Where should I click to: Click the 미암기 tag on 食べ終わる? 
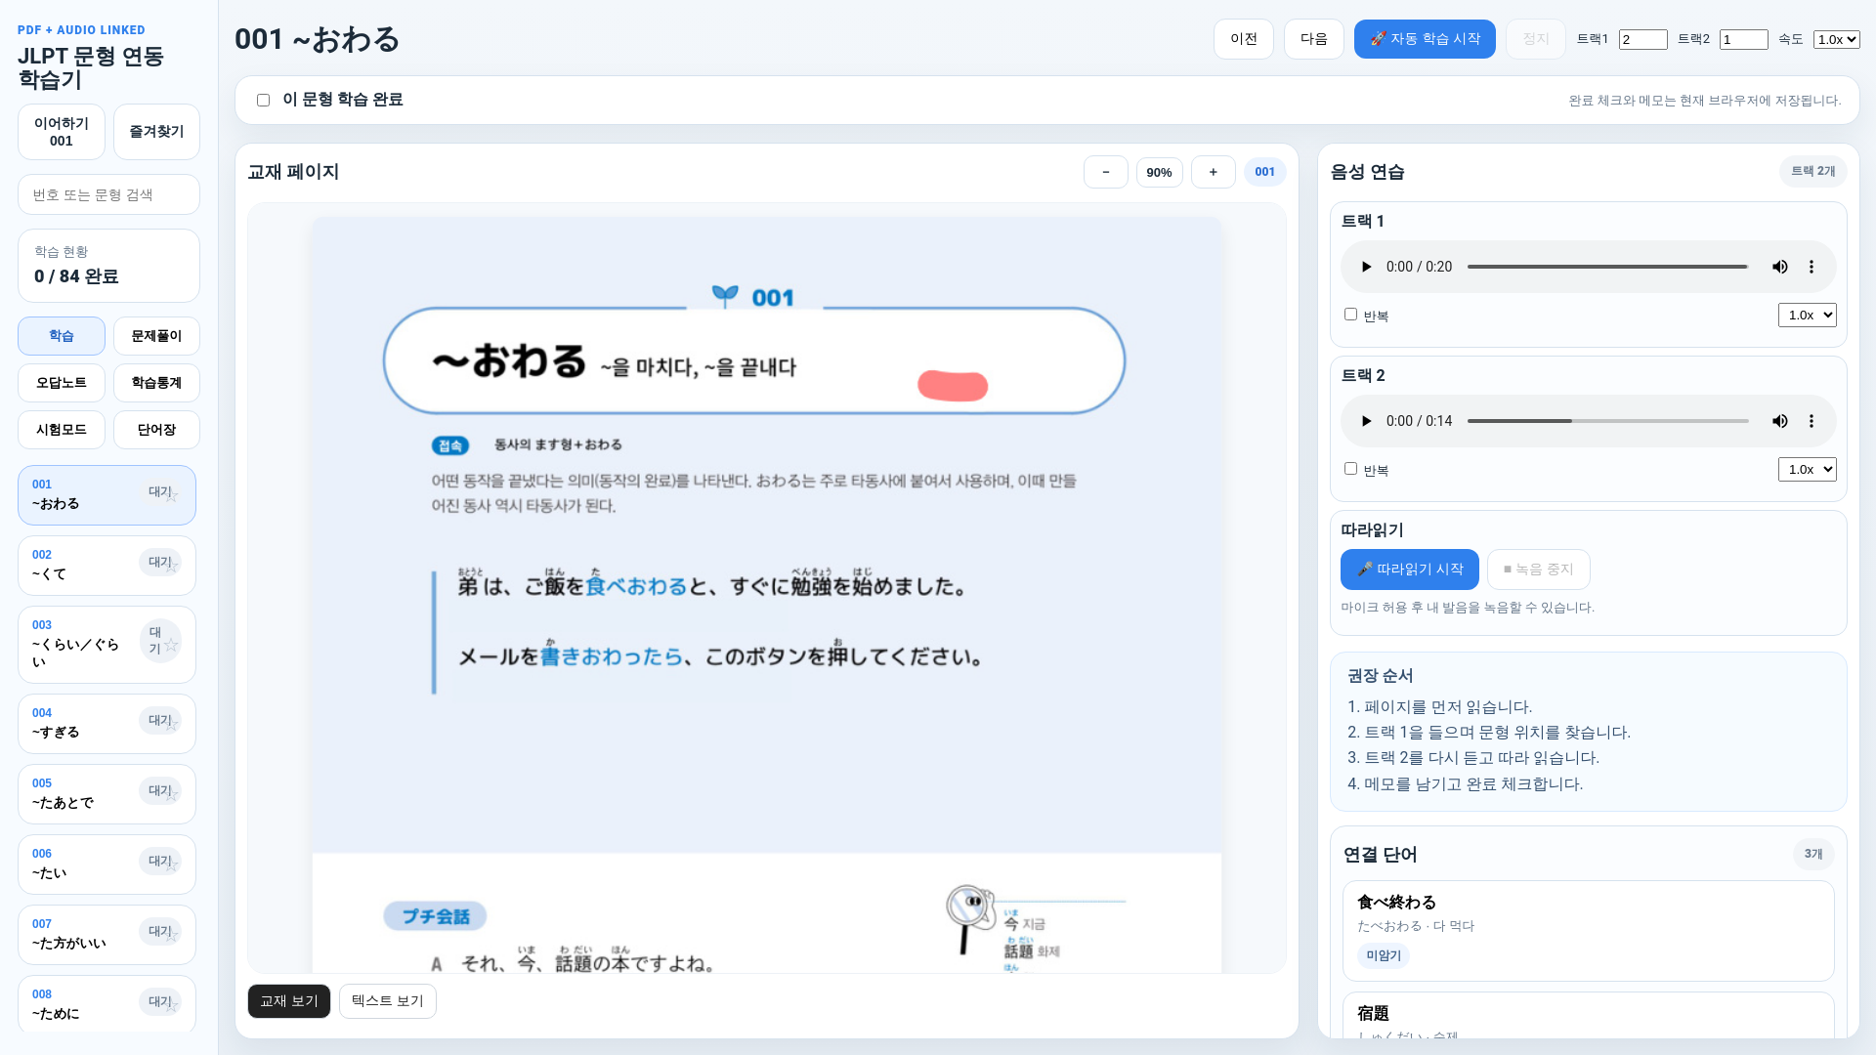(1383, 955)
